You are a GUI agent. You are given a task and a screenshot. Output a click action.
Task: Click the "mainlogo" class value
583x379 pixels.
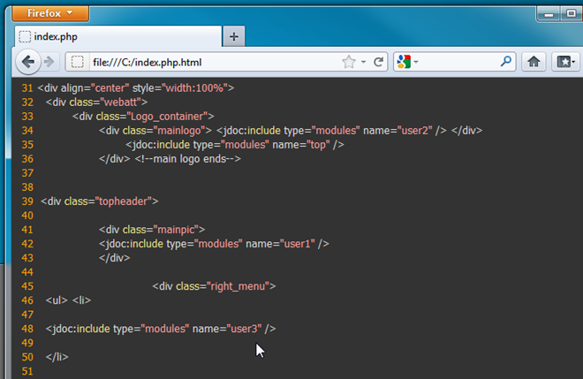click(x=179, y=131)
